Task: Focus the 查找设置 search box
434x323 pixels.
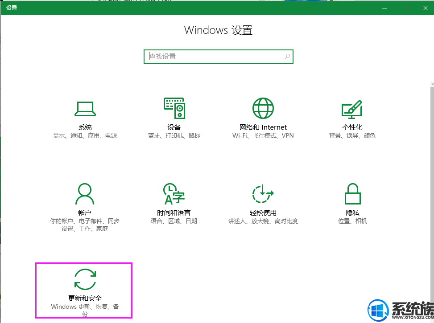Action: (x=219, y=57)
